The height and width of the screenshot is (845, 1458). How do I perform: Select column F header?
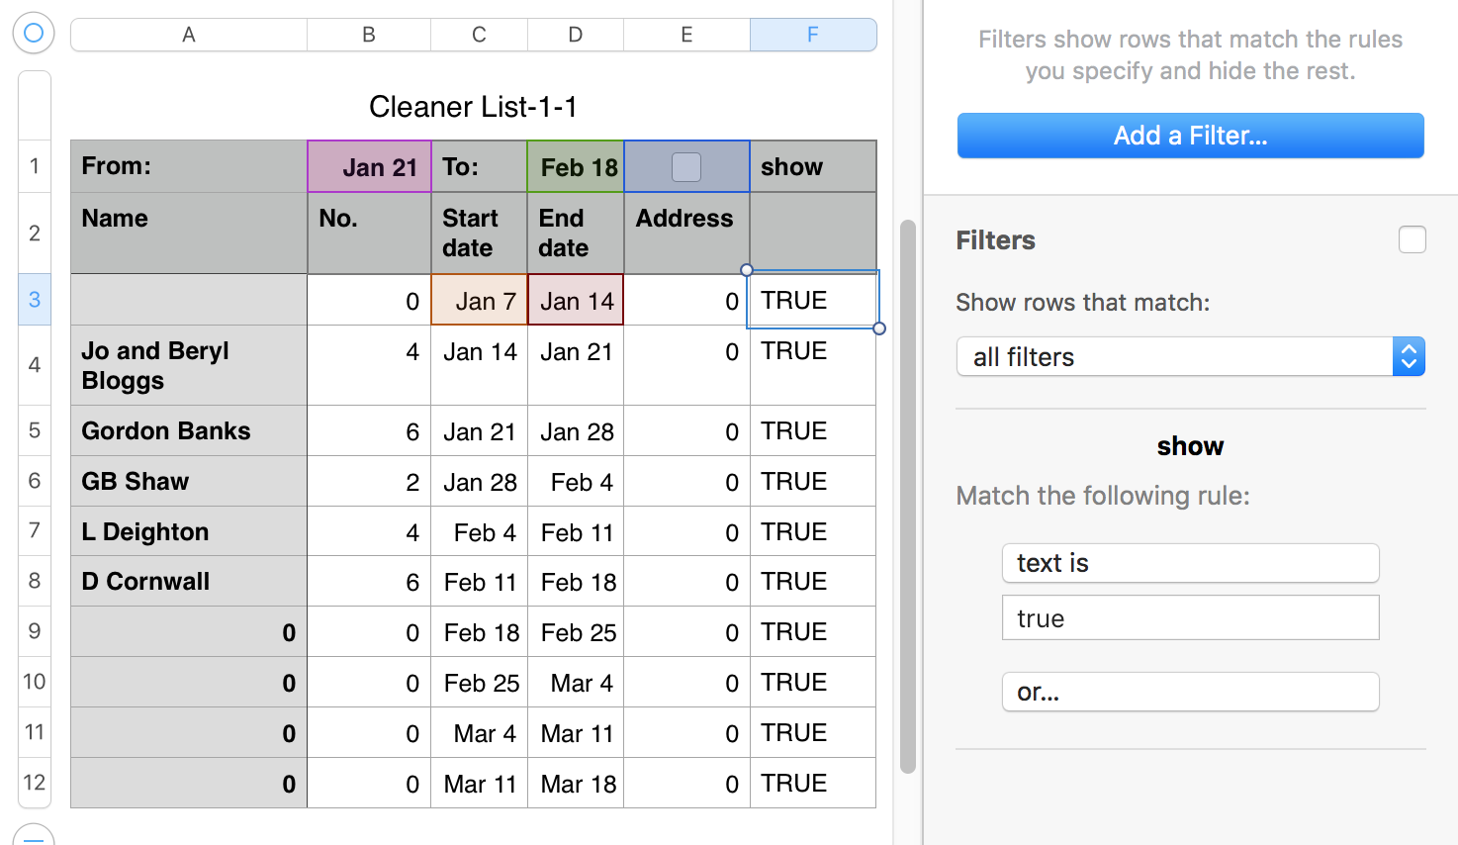812,35
